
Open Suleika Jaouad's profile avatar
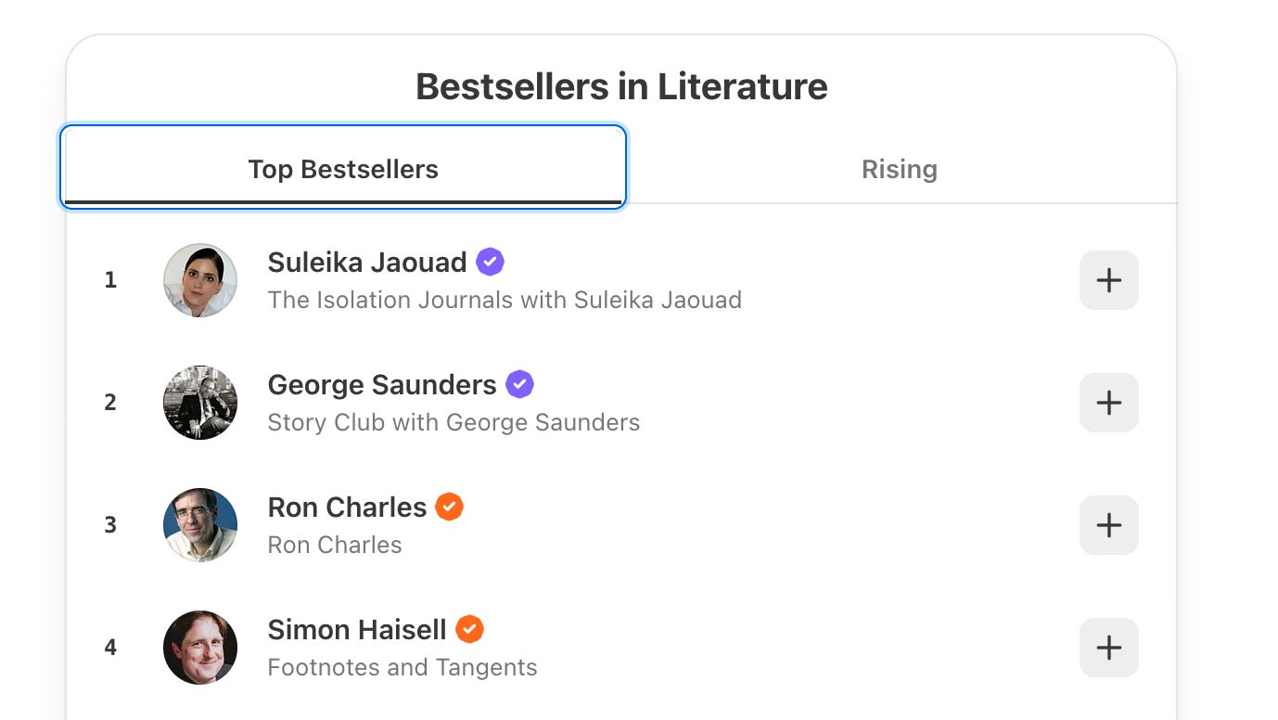(x=200, y=280)
